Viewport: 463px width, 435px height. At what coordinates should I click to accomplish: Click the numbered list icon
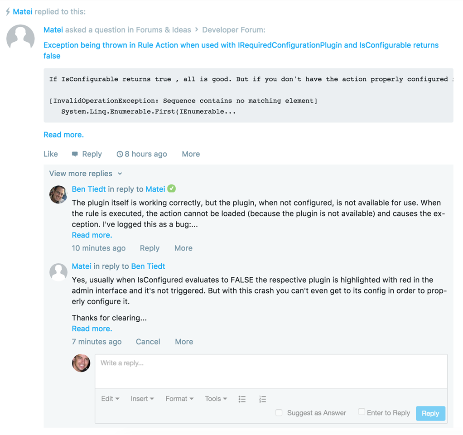(x=262, y=399)
